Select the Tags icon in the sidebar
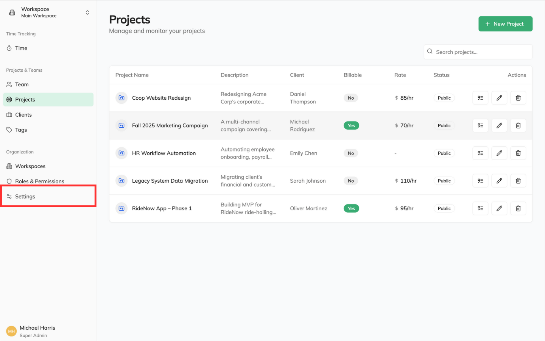This screenshot has width=545, height=341. (x=9, y=130)
